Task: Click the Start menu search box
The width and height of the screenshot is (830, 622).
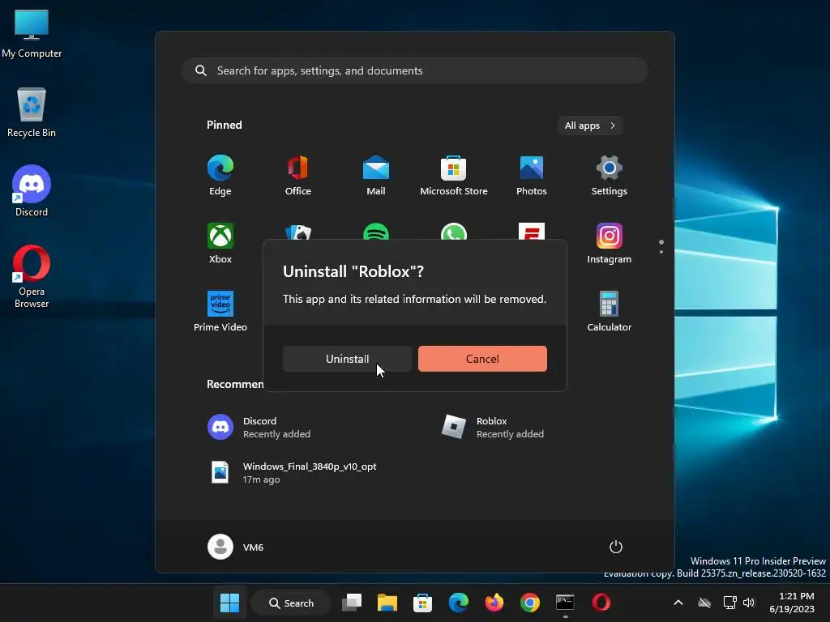Action: tap(414, 70)
